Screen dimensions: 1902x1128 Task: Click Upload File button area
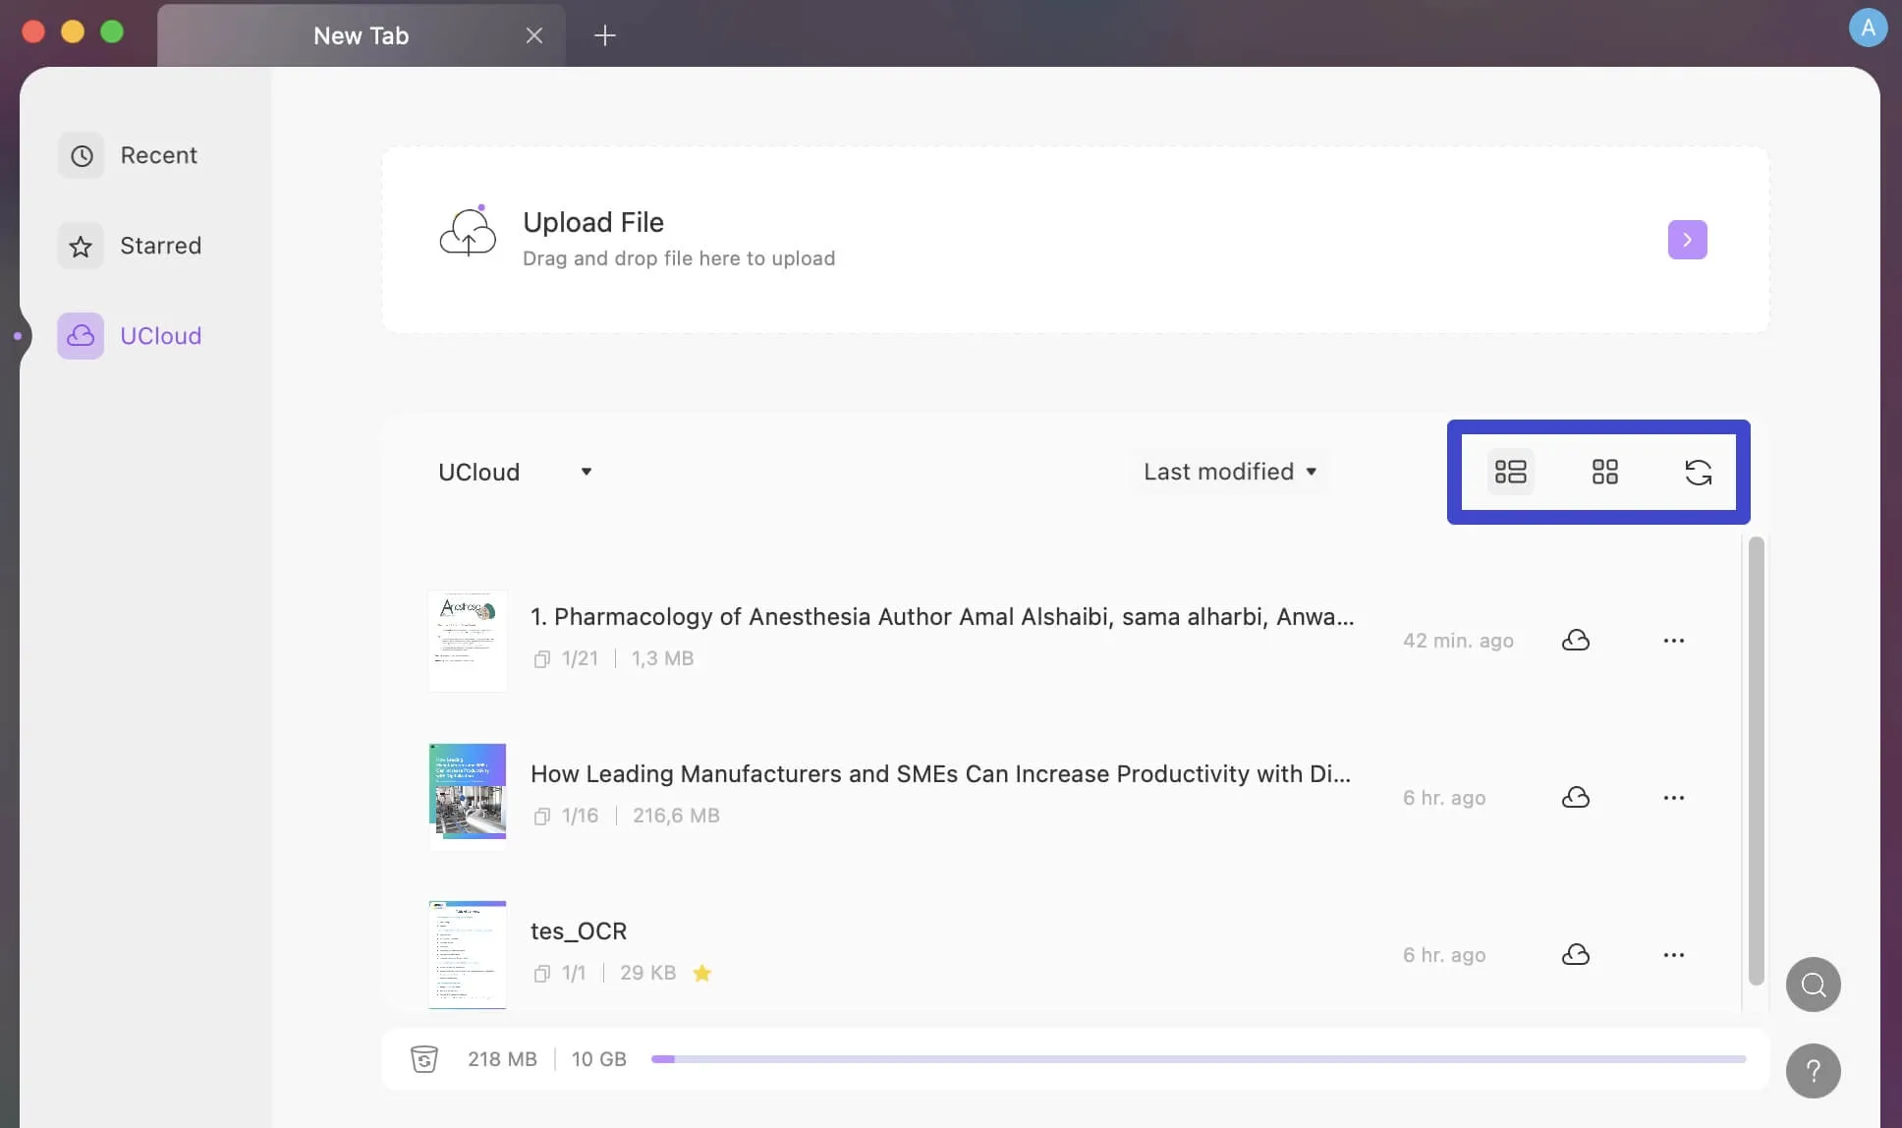coord(1073,239)
